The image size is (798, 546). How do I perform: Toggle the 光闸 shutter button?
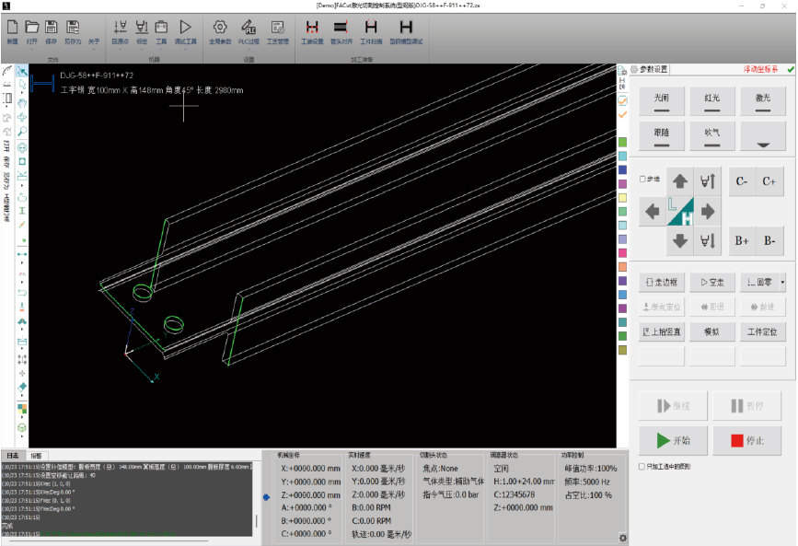click(661, 101)
